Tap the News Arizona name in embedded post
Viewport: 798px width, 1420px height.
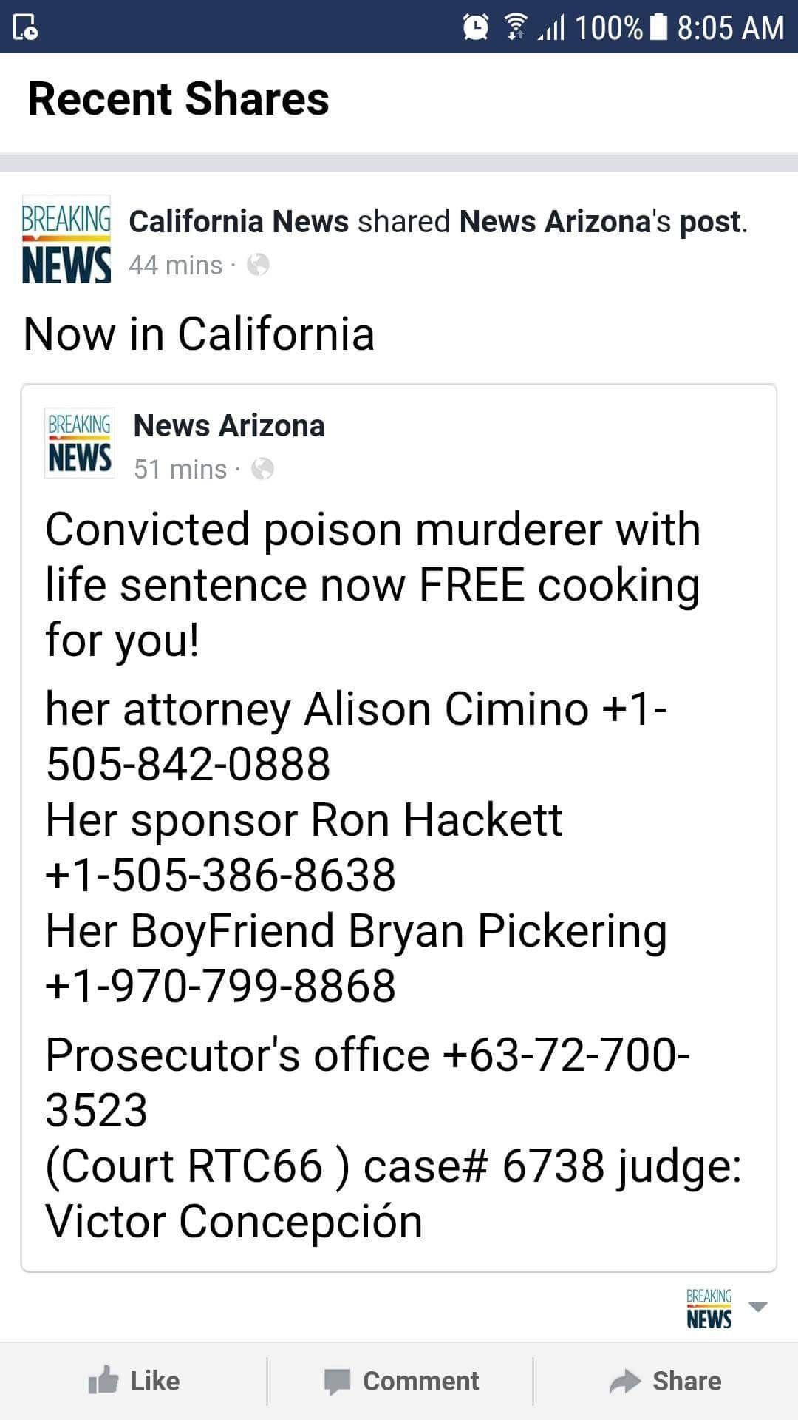pos(229,426)
